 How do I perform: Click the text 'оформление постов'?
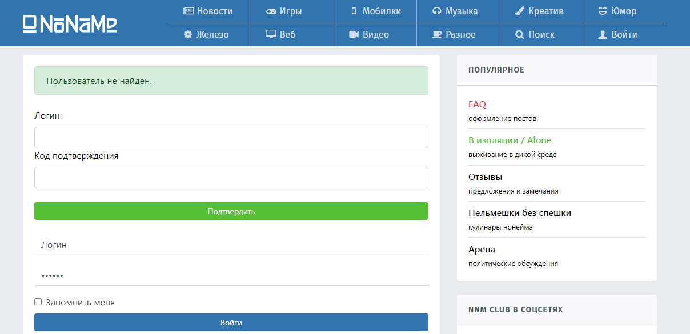502,119
